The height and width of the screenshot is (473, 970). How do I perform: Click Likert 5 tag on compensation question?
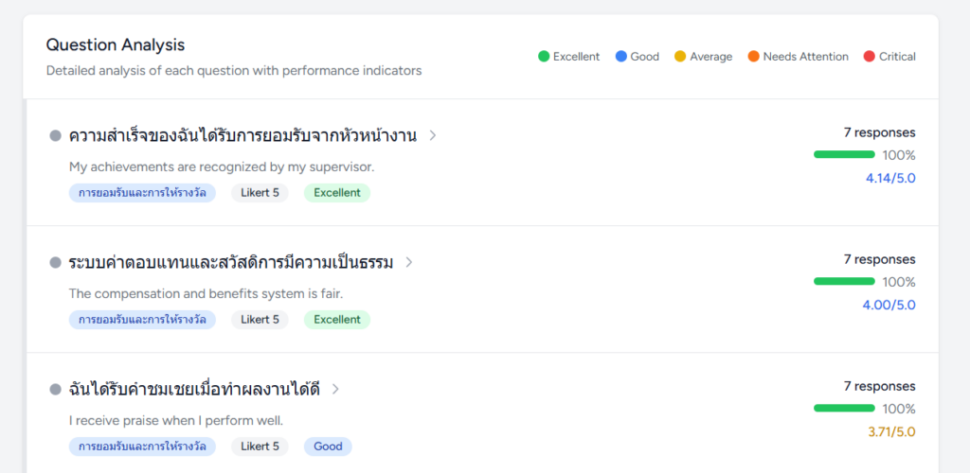(x=260, y=320)
